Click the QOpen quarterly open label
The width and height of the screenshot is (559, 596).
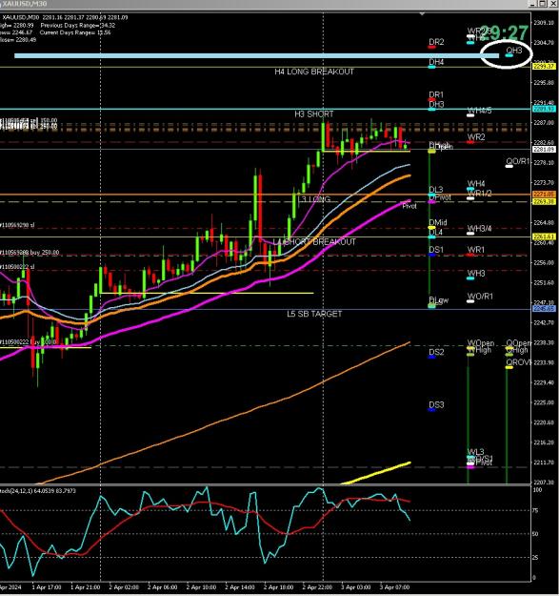(x=518, y=343)
